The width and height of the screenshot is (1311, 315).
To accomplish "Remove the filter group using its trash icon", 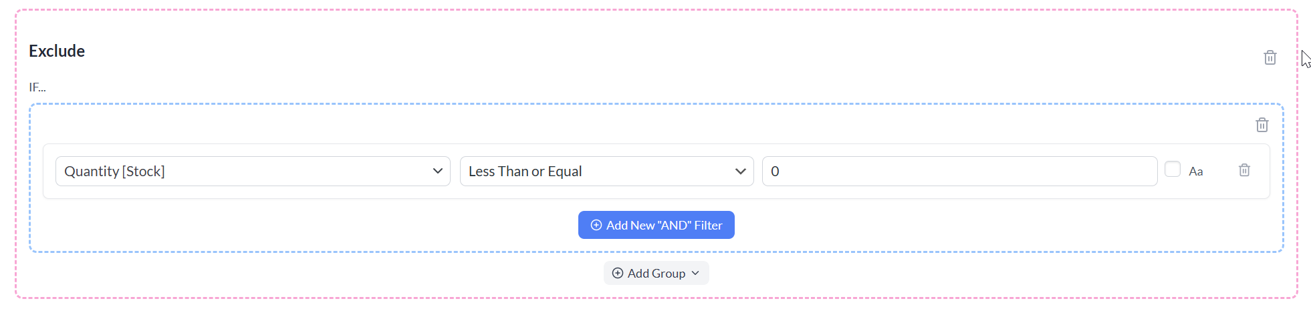I will tap(1262, 125).
